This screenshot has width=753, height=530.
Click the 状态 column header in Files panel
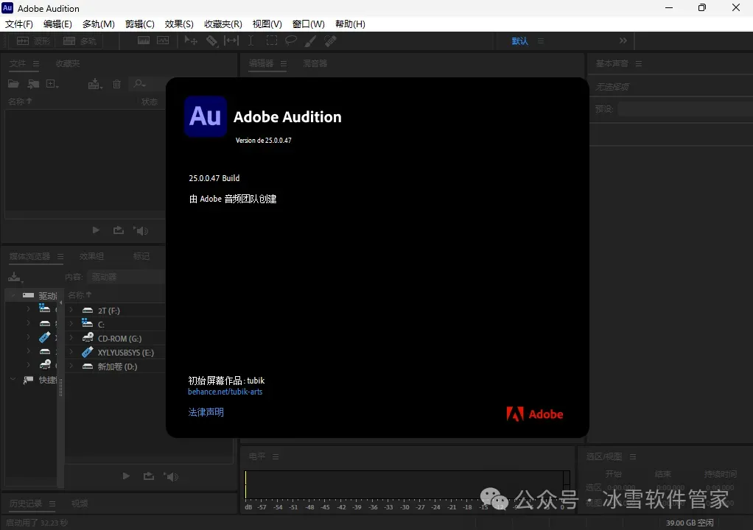(x=150, y=102)
